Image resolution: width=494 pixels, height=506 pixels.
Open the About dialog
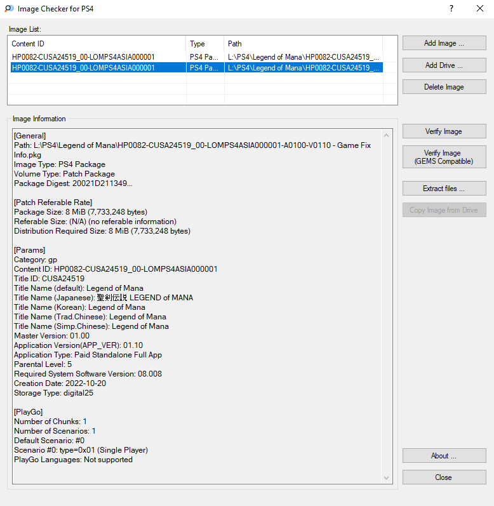[444, 456]
